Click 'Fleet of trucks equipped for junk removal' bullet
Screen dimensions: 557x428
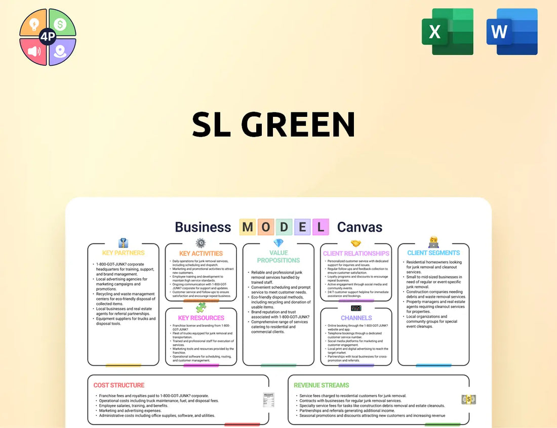coord(202,335)
